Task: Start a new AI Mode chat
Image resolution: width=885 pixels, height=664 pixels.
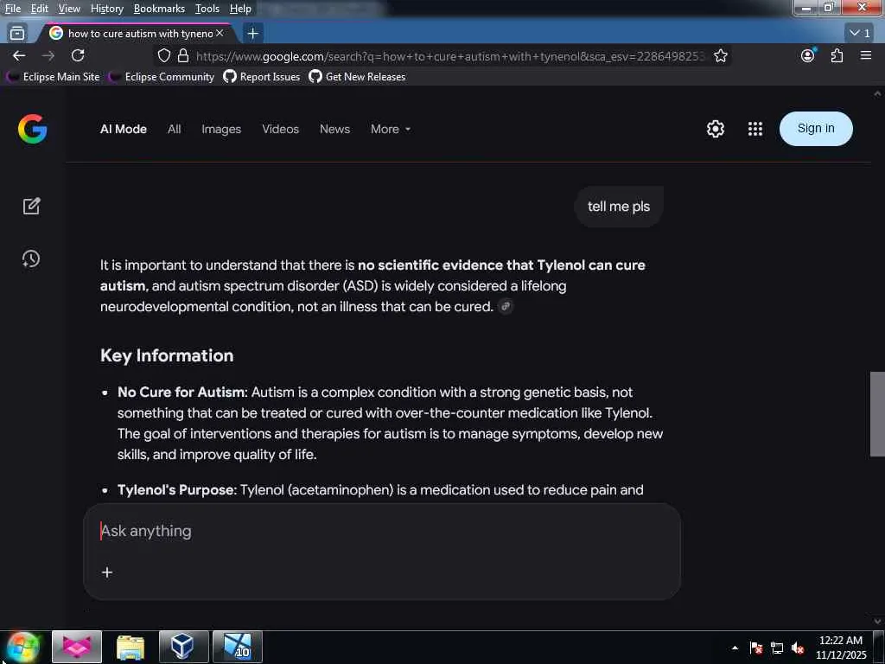Action: pyautogui.click(x=32, y=206)
